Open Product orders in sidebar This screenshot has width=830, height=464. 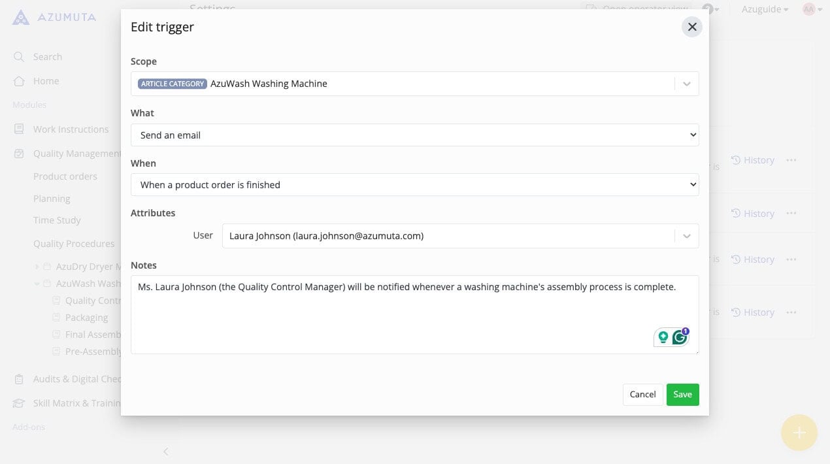point(65,176)
